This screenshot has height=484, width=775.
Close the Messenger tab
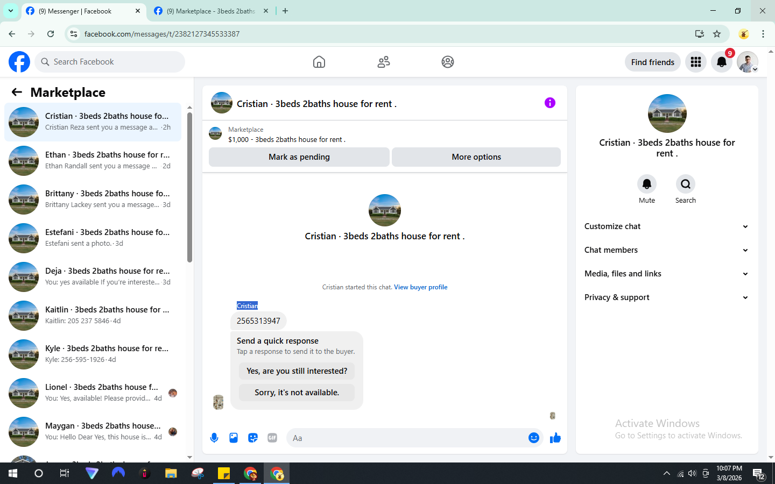[138, 11]
